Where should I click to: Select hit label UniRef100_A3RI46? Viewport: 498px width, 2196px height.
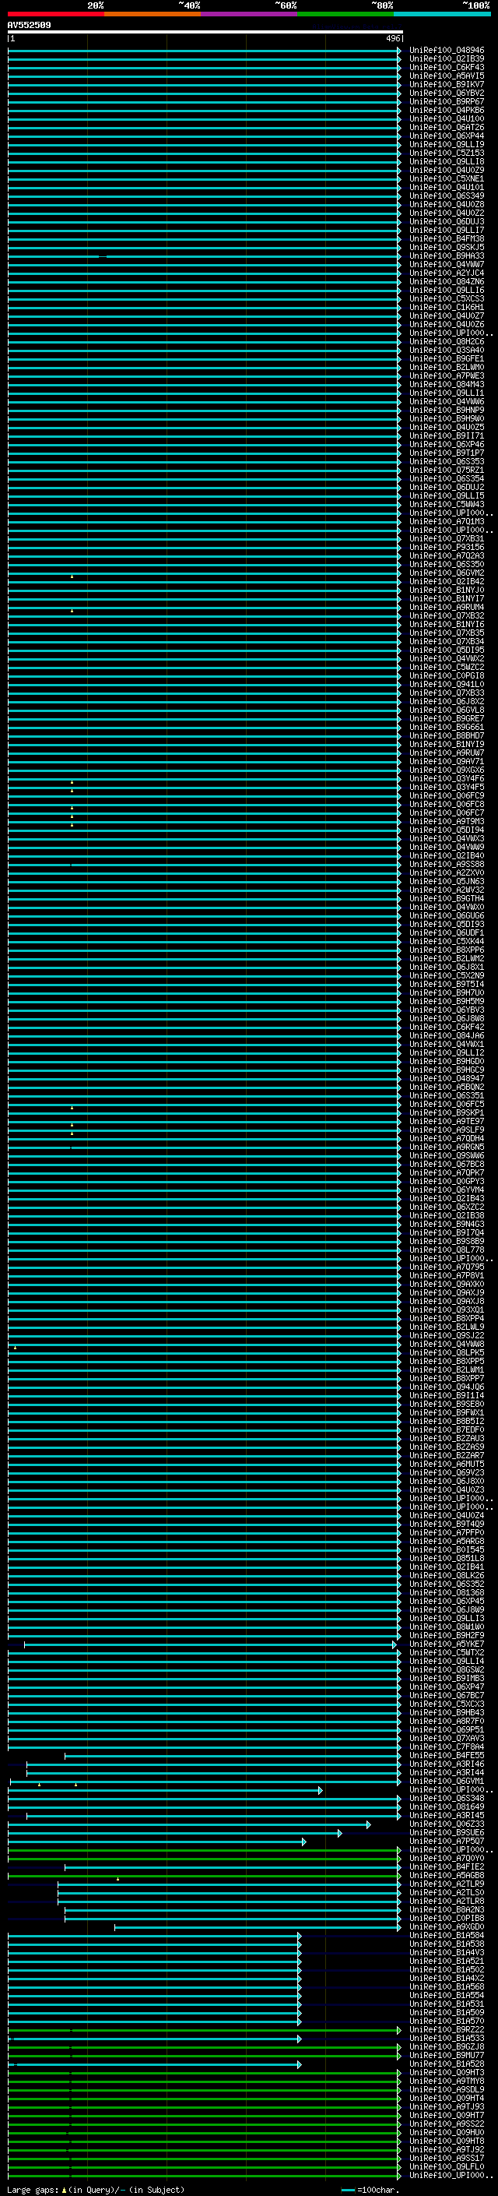(x=447, y=1764)
